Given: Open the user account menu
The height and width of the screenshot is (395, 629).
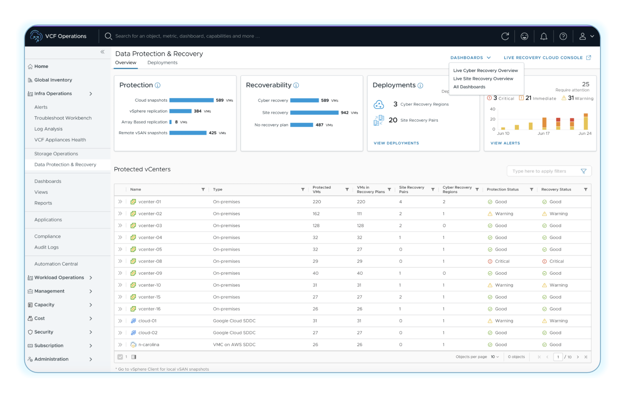Looking at the screenshot, I should coord(586,36).
